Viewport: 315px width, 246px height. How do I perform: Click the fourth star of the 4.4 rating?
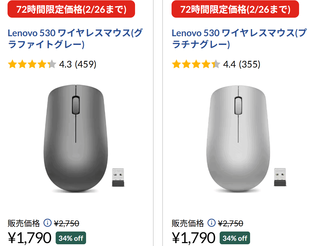coord(206,64)
